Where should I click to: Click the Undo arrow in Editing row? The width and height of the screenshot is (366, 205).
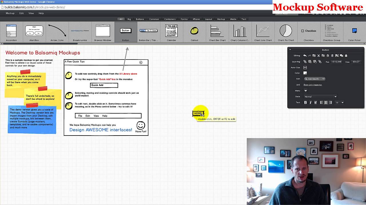coord(305,56)
